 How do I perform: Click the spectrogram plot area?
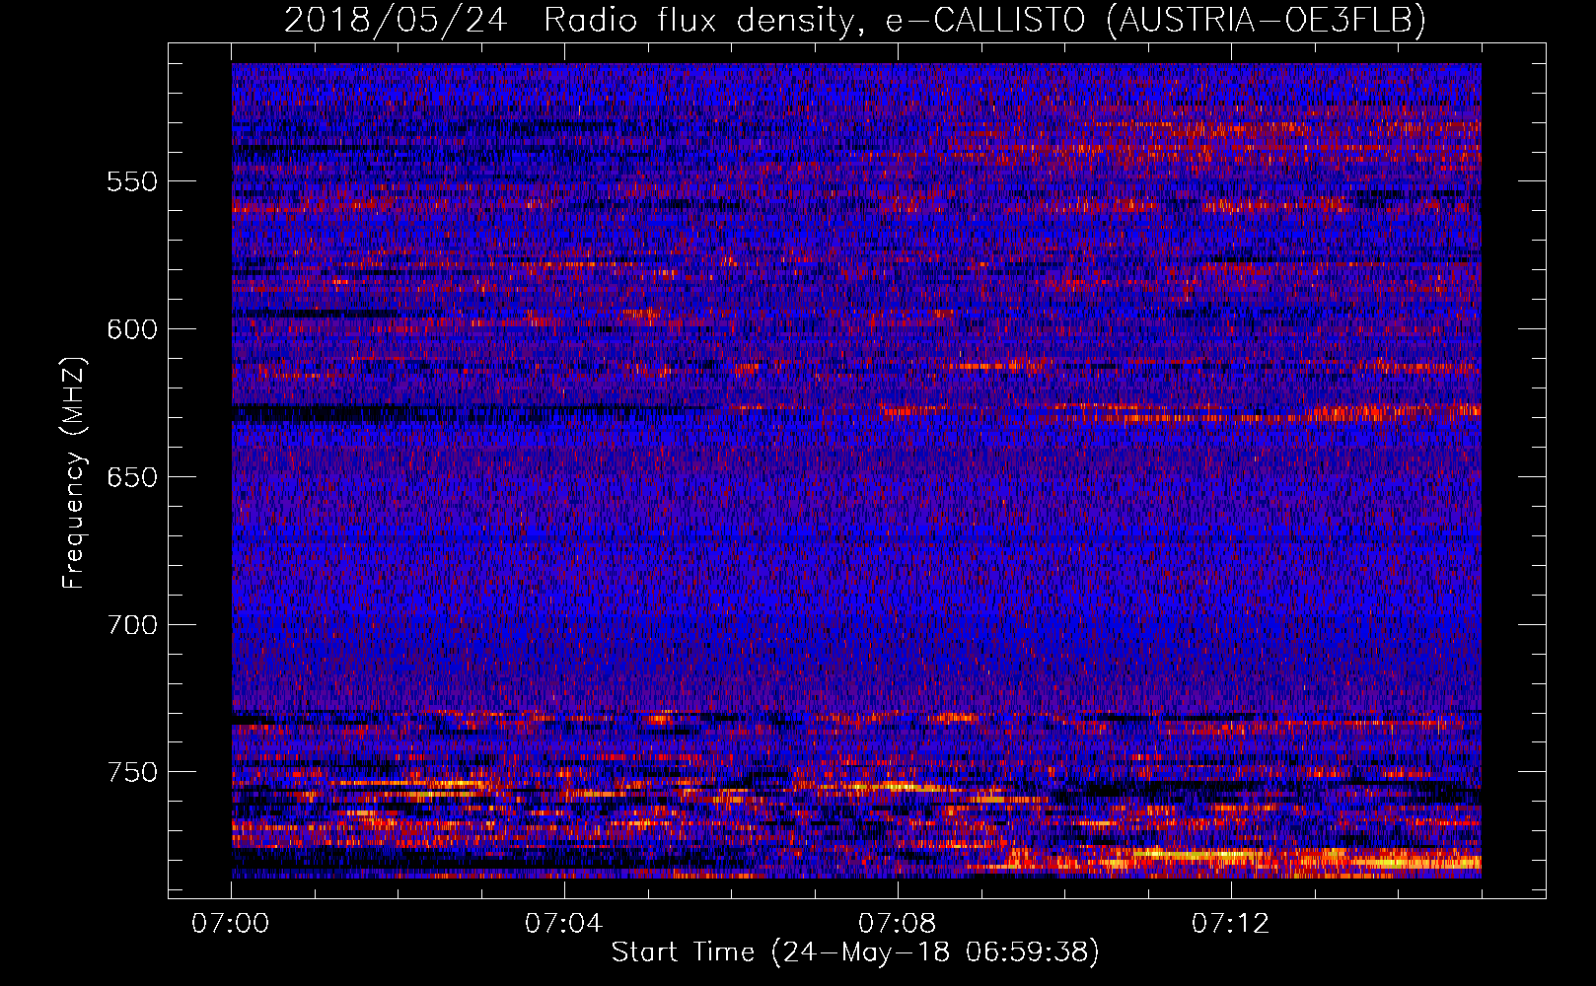click(x=856, y=470)
